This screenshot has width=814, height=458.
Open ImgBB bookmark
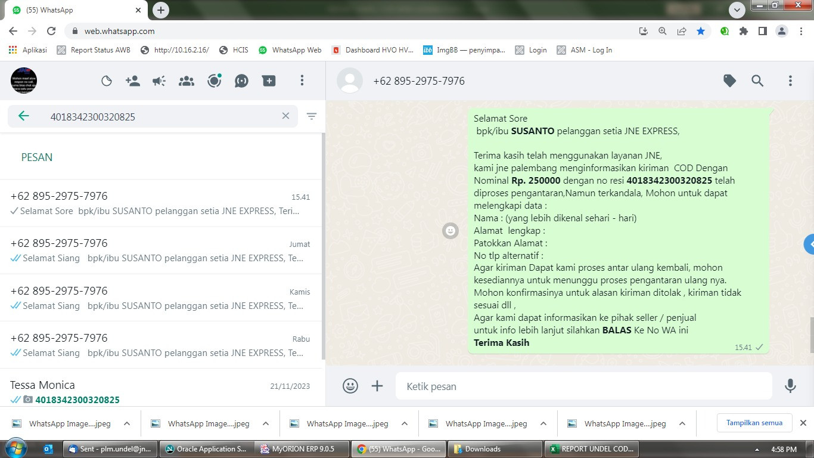(464, 50)
